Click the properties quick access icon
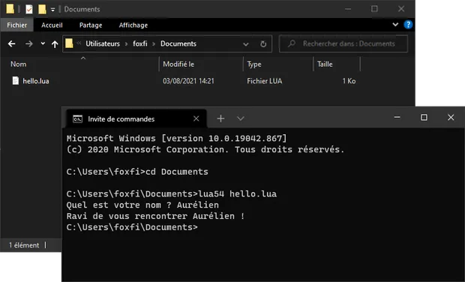Image resolution: width=465 pixels, height=282 pixels. pyautogui.click(x=28, y=9)
